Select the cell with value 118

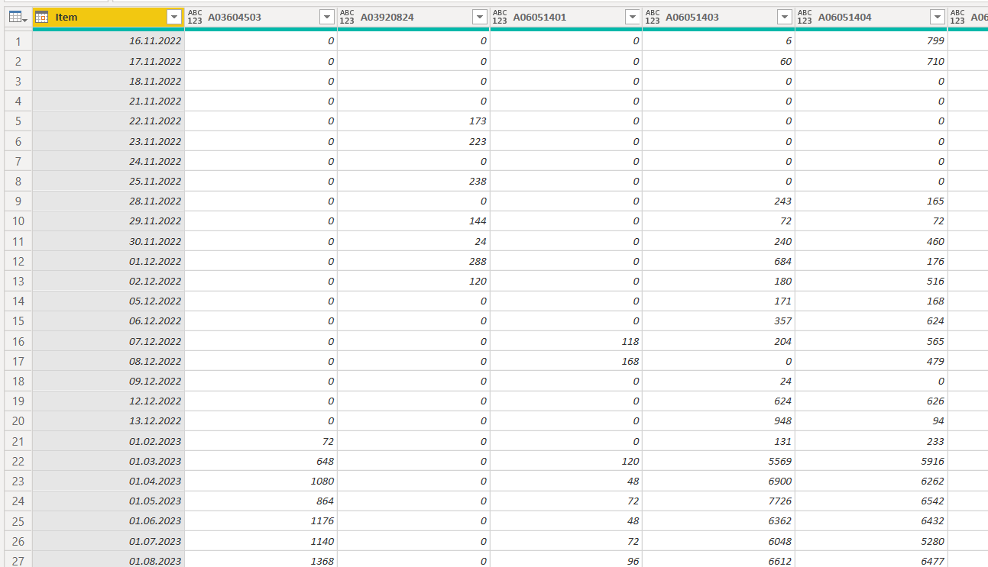coord(566,341)
